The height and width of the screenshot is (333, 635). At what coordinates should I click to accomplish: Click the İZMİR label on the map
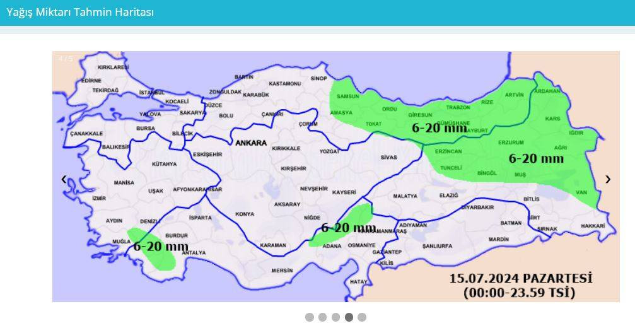coord(99,198)
